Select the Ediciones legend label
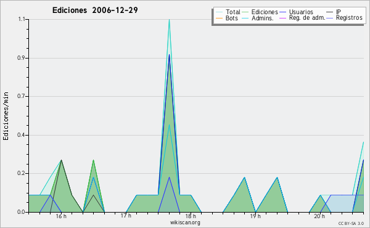Viewport: 370px width, 228px height. tap(265, 12)
